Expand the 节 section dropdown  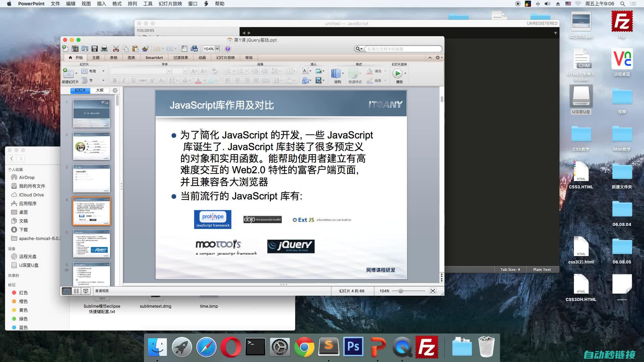click(x=103, y=80)
